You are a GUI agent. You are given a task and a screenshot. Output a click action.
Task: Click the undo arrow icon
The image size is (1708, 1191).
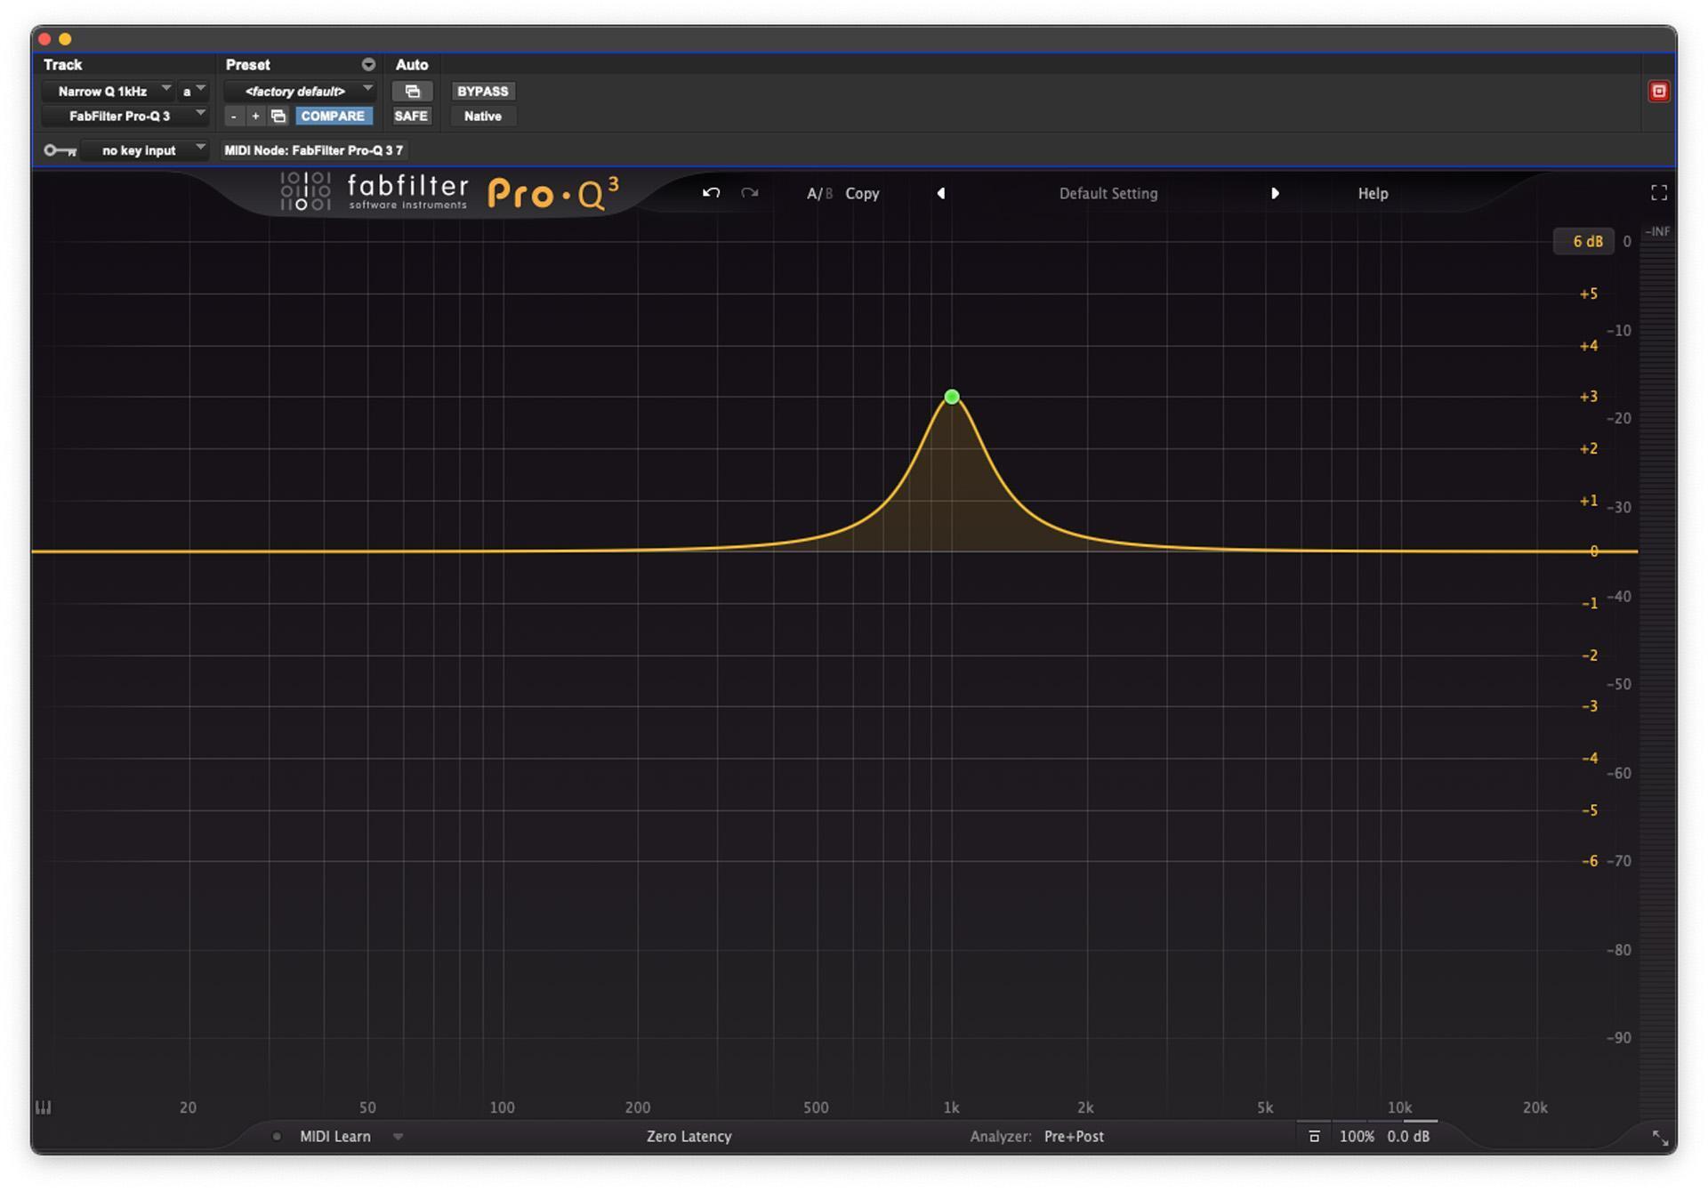click(x=712, y=193)
